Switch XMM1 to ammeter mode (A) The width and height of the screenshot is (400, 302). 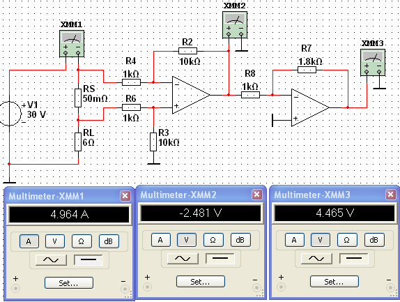pyautogui.click(x=29, y=241)
